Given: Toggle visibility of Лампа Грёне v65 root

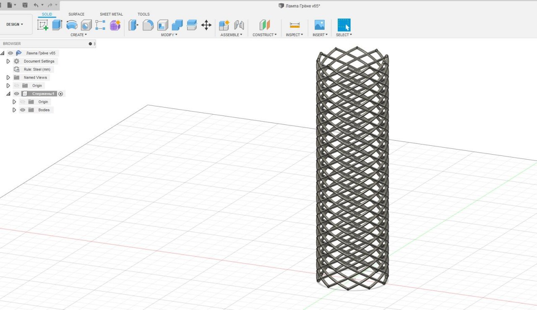Looking at the screenshot, I should point(10,53).
